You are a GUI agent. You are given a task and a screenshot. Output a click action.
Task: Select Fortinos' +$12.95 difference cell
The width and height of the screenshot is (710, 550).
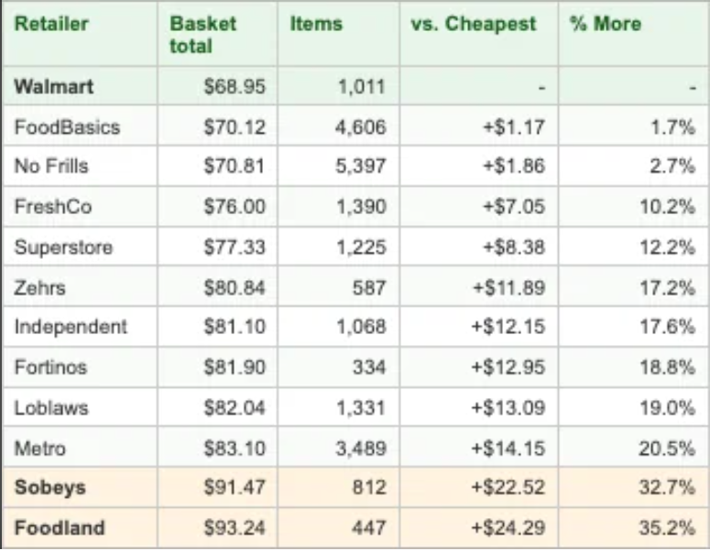point(509,367)
